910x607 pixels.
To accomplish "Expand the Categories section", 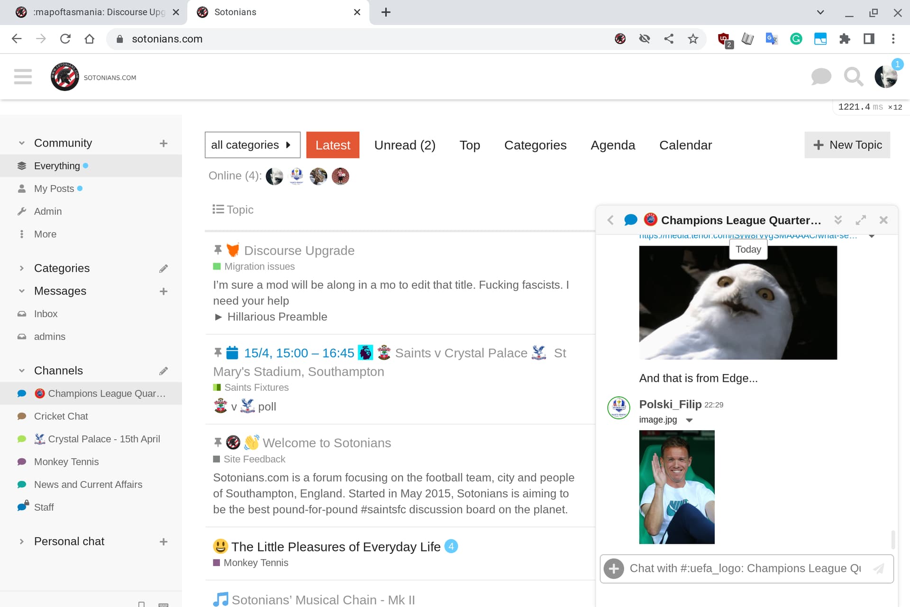I will 21,268.
